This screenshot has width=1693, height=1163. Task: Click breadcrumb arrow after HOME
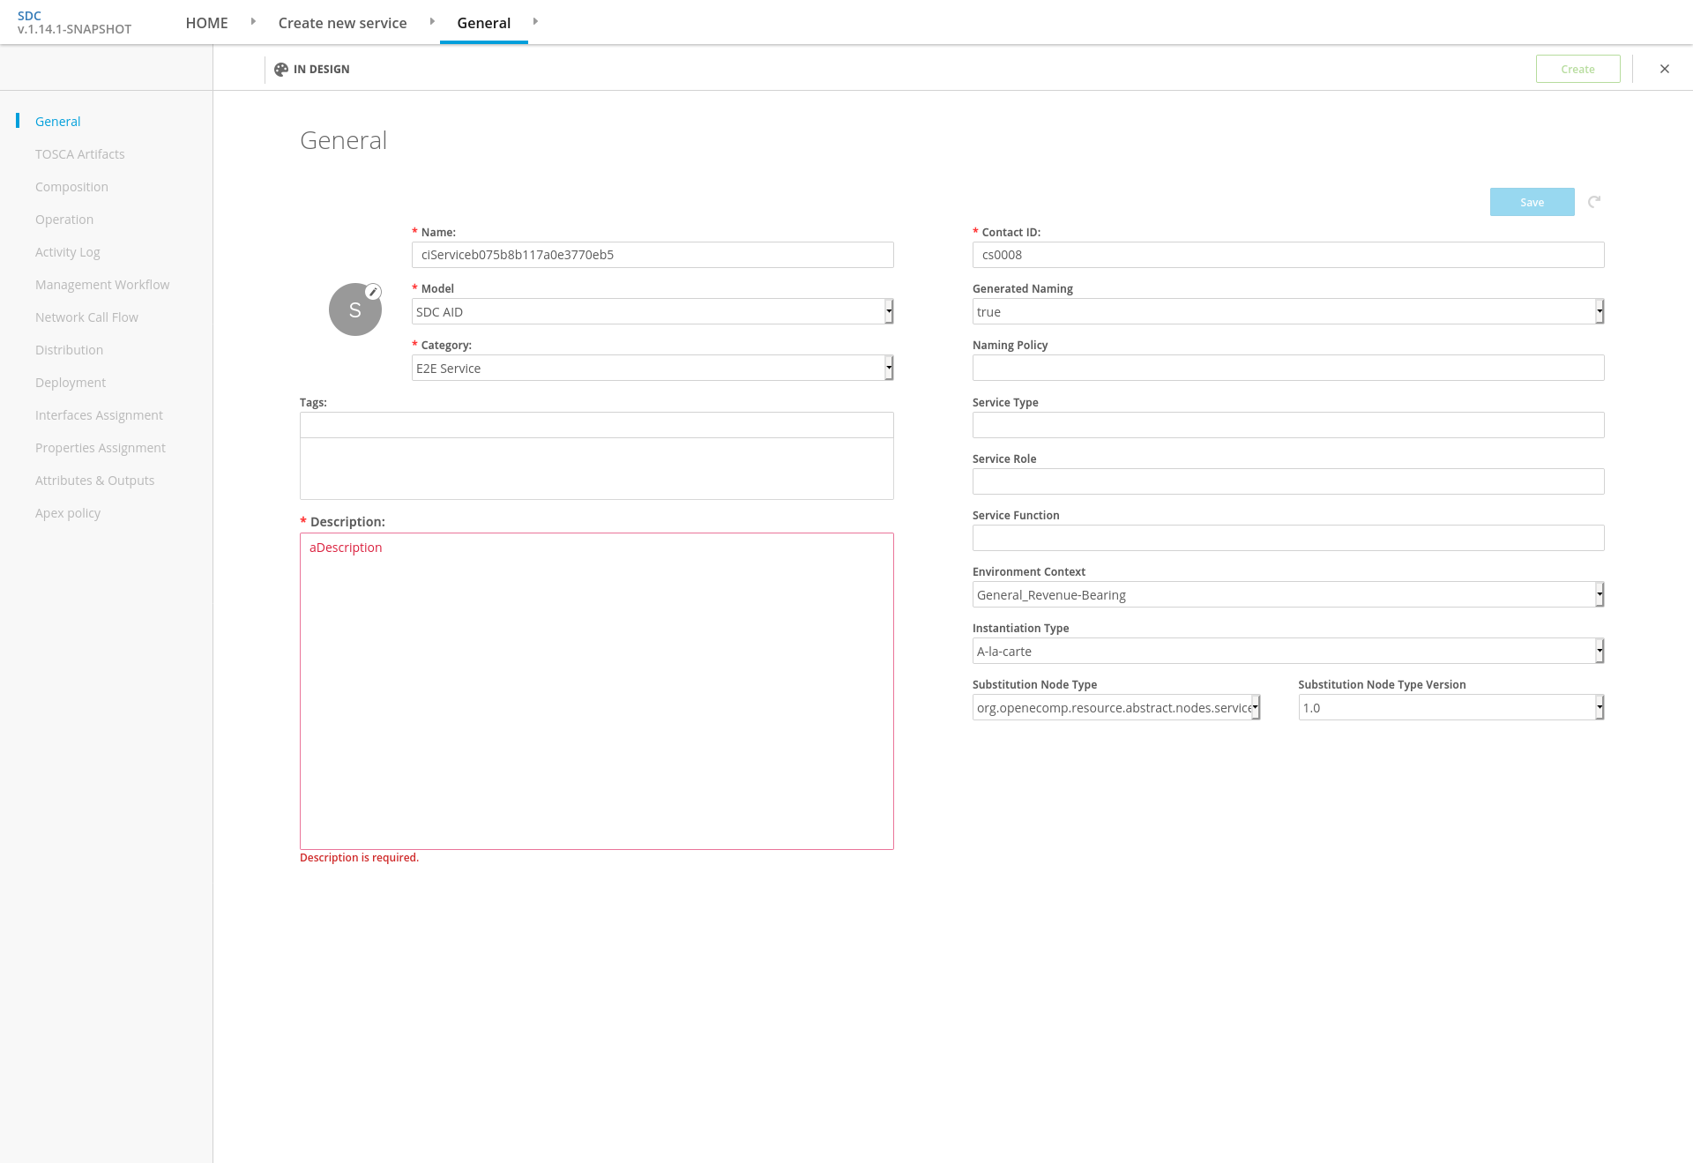coord(253,21)
